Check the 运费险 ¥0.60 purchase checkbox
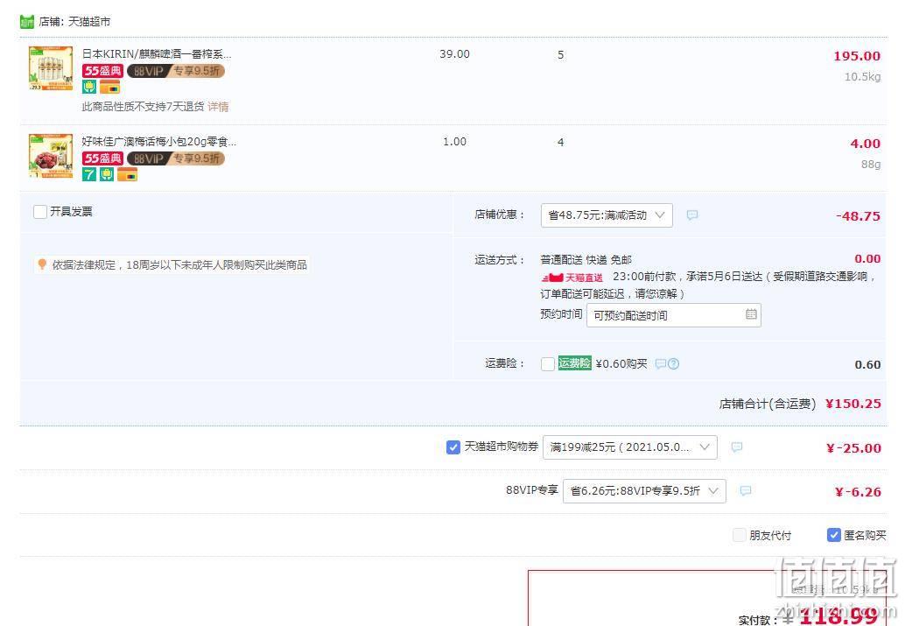The image size is (905, 626). point(548,364)
